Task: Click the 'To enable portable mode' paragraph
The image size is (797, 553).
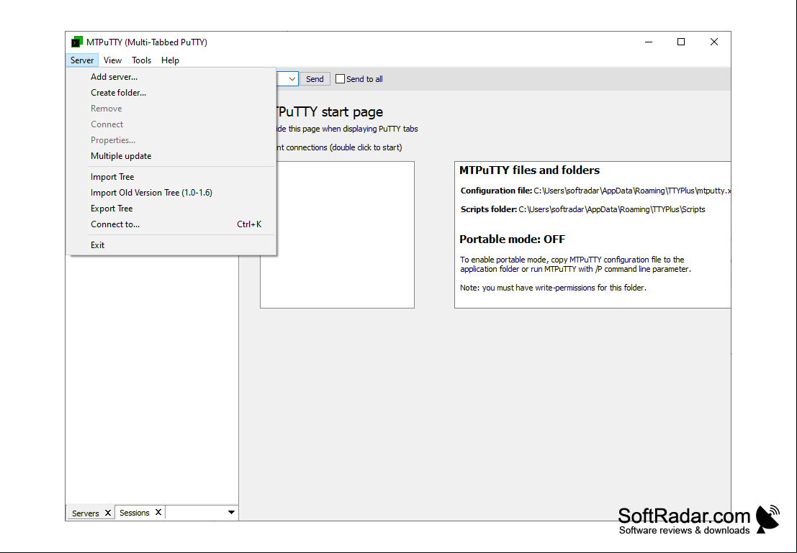Action: [575, 264]
